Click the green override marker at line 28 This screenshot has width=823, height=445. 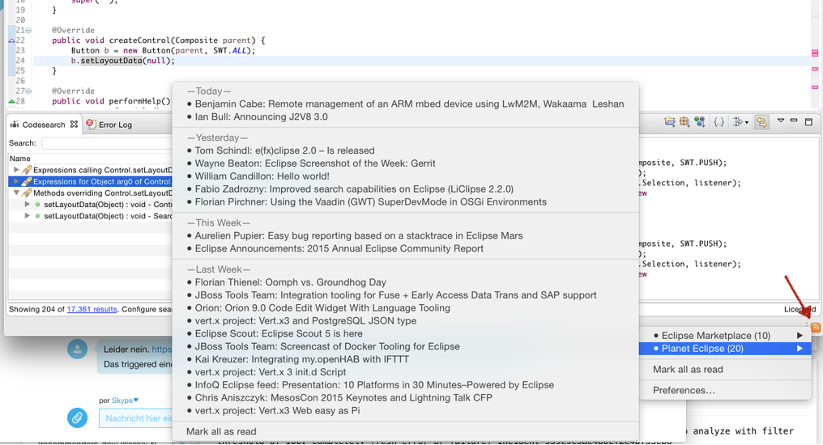(x=11, y=101)
